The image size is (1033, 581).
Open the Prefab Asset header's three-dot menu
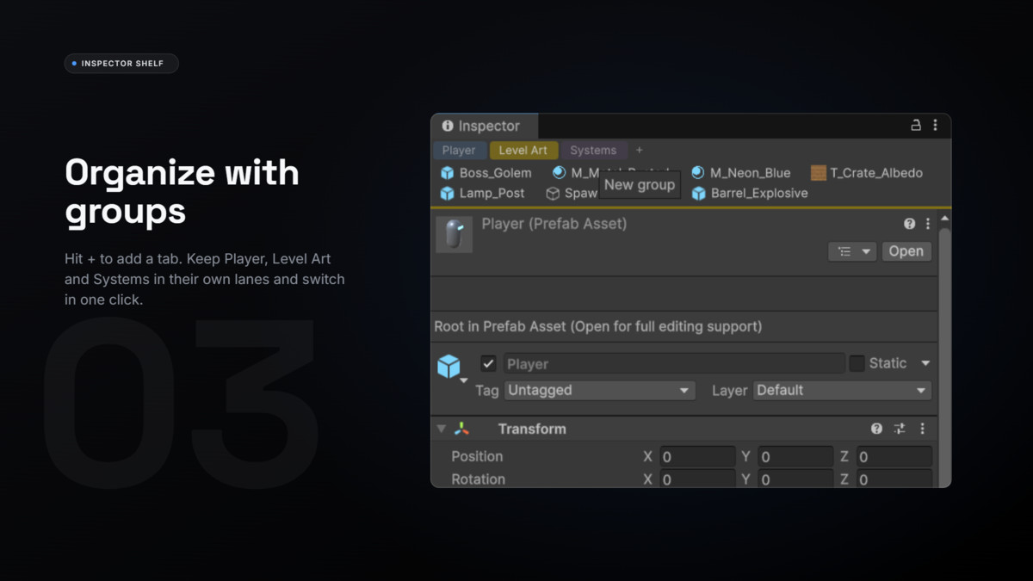(927, 224)
